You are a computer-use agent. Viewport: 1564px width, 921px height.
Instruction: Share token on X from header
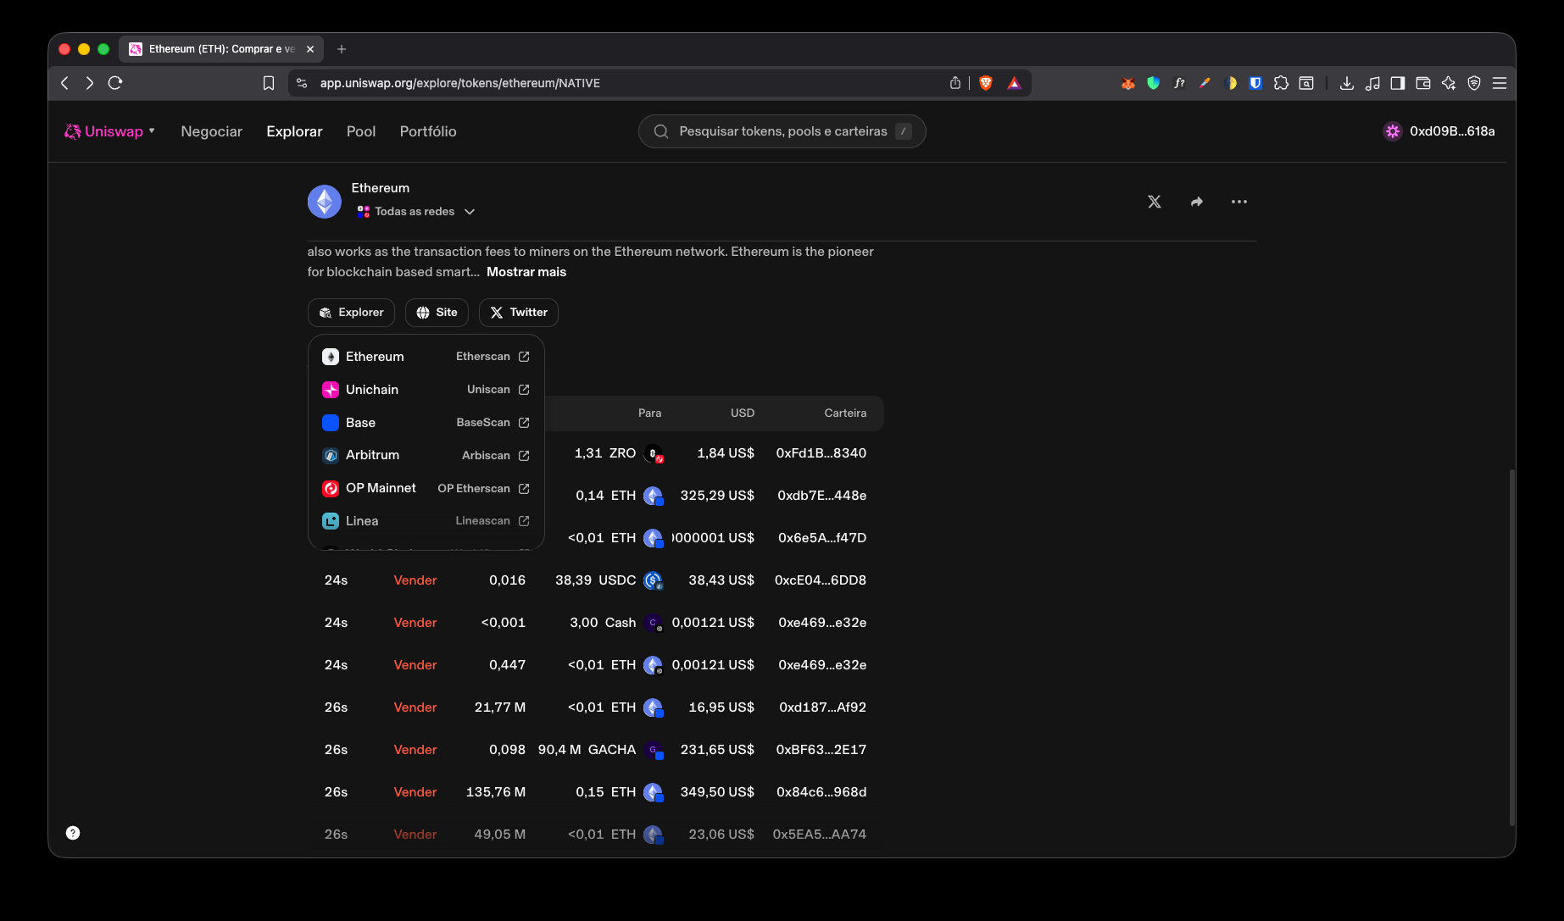(x=1155, y=202)
